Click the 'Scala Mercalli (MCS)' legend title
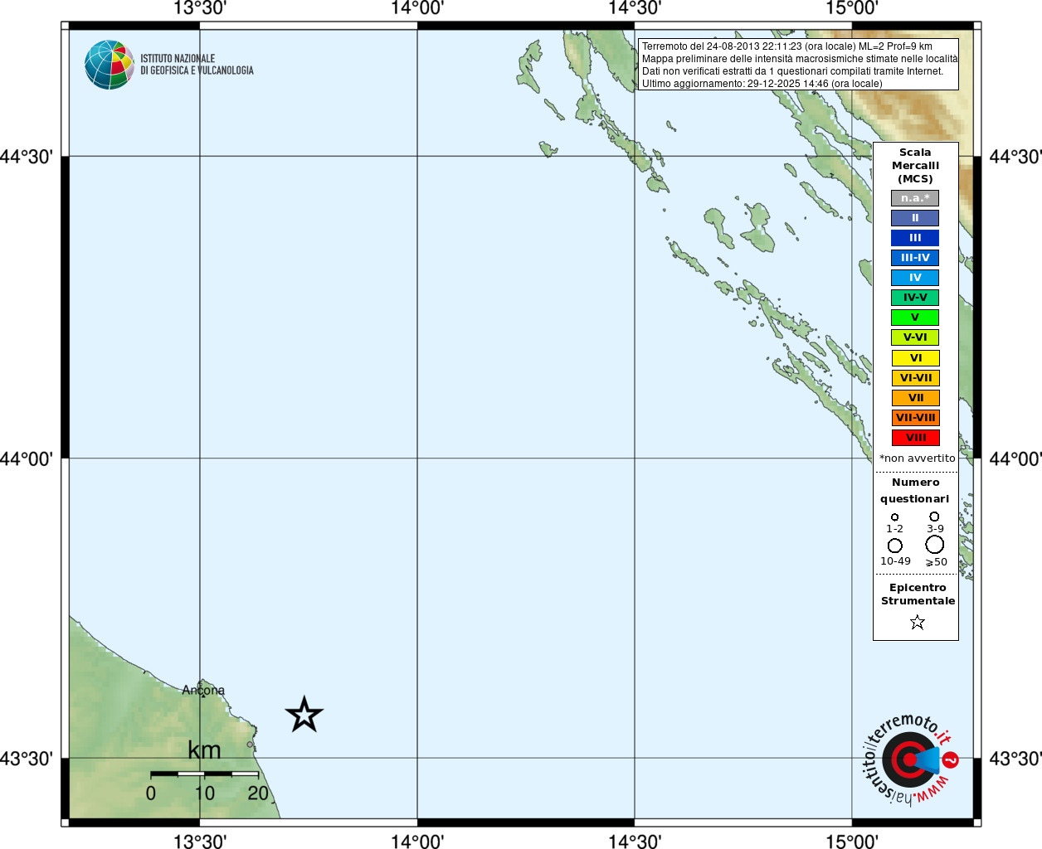 [x=915, y=166]
